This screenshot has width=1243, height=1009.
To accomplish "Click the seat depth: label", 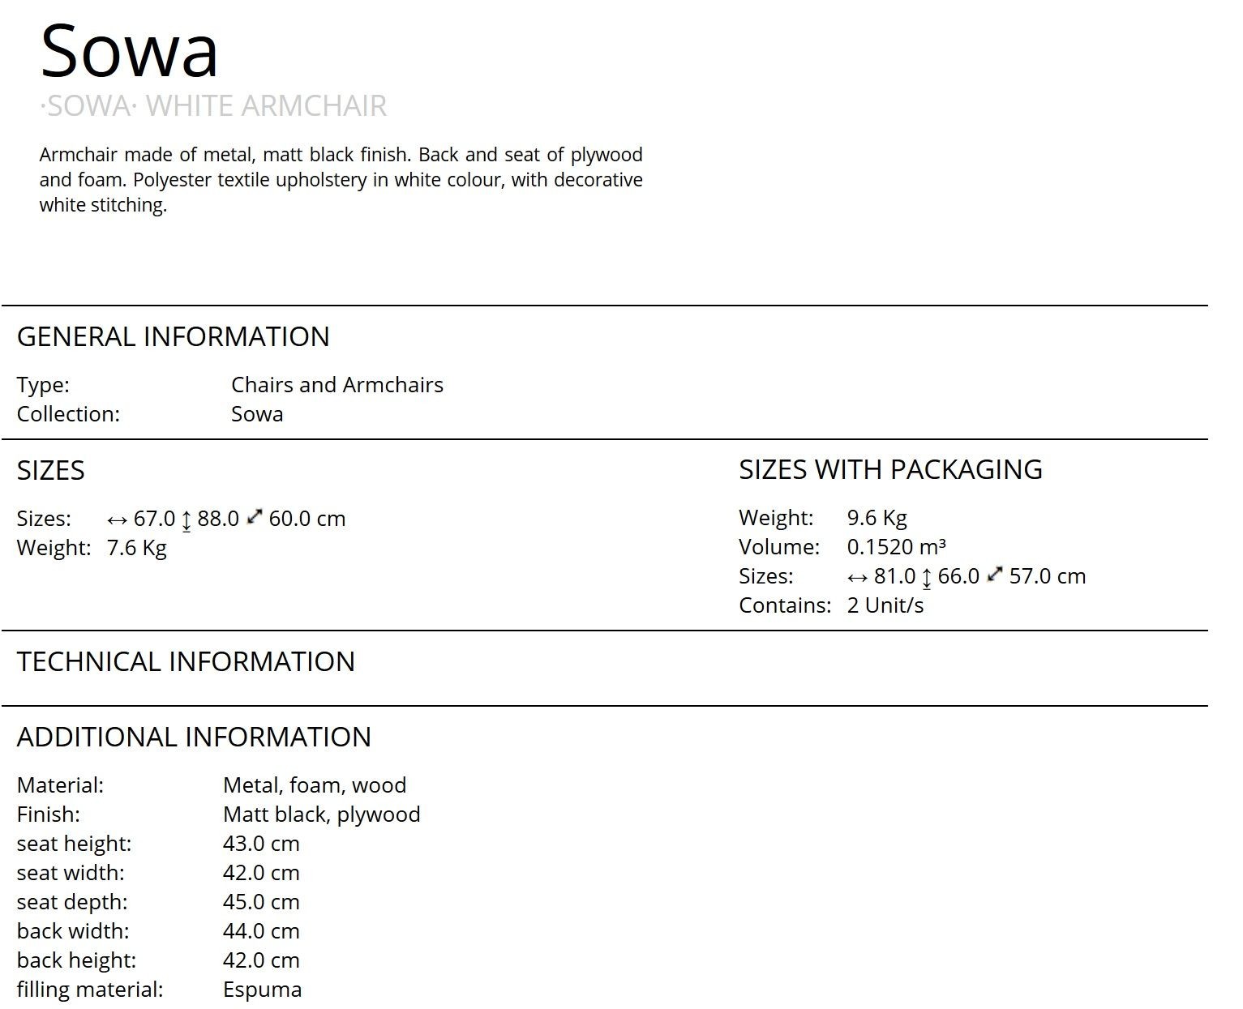I will click(72, 902).
